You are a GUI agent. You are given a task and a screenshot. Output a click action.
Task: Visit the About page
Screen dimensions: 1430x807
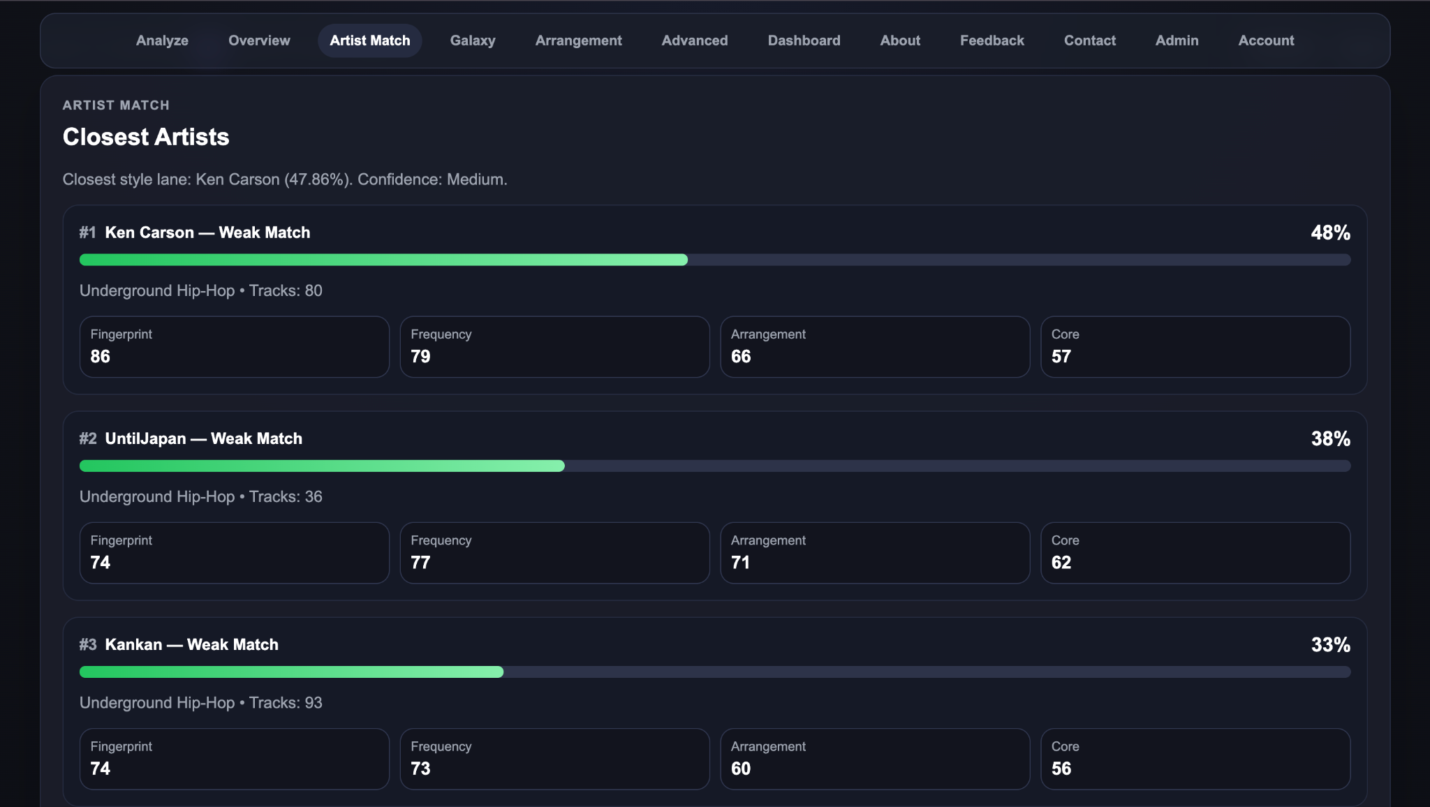[x=900, y=40]
